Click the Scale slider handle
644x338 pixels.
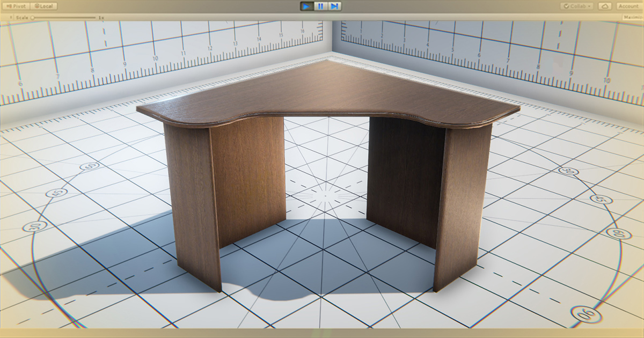point(31,17)
